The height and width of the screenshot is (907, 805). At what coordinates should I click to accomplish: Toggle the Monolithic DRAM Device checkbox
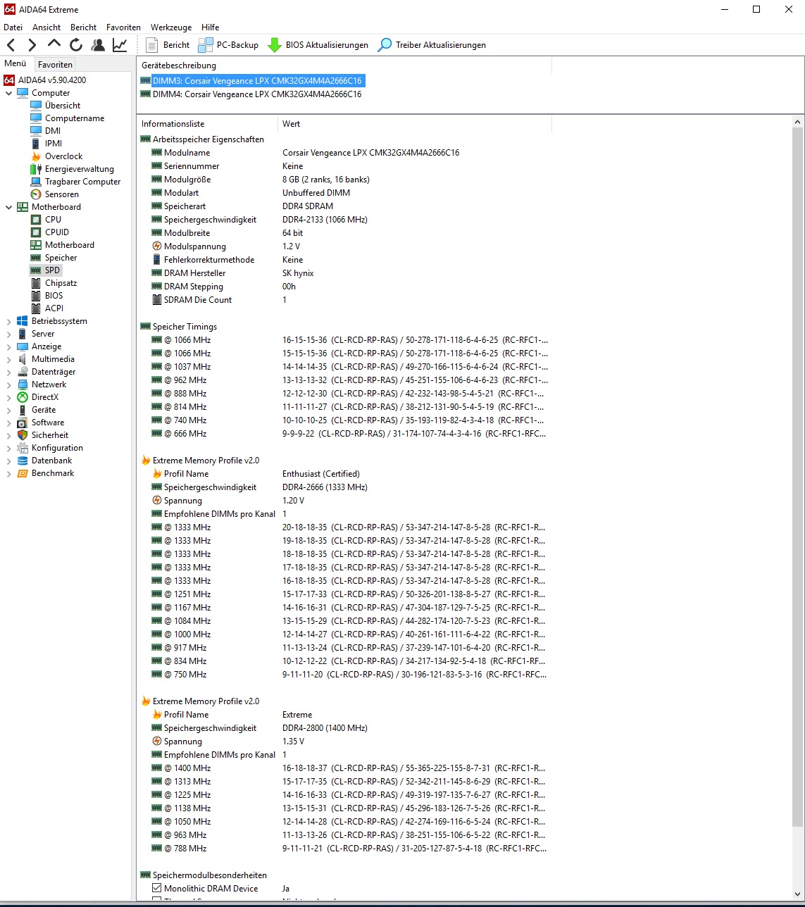tap(157, 889)
